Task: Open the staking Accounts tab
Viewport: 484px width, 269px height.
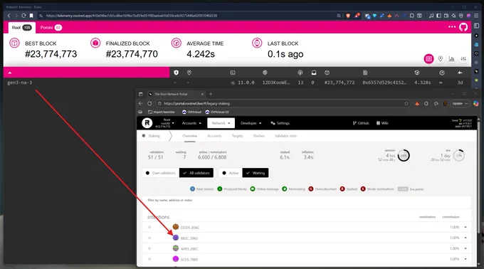Action: 214,136
